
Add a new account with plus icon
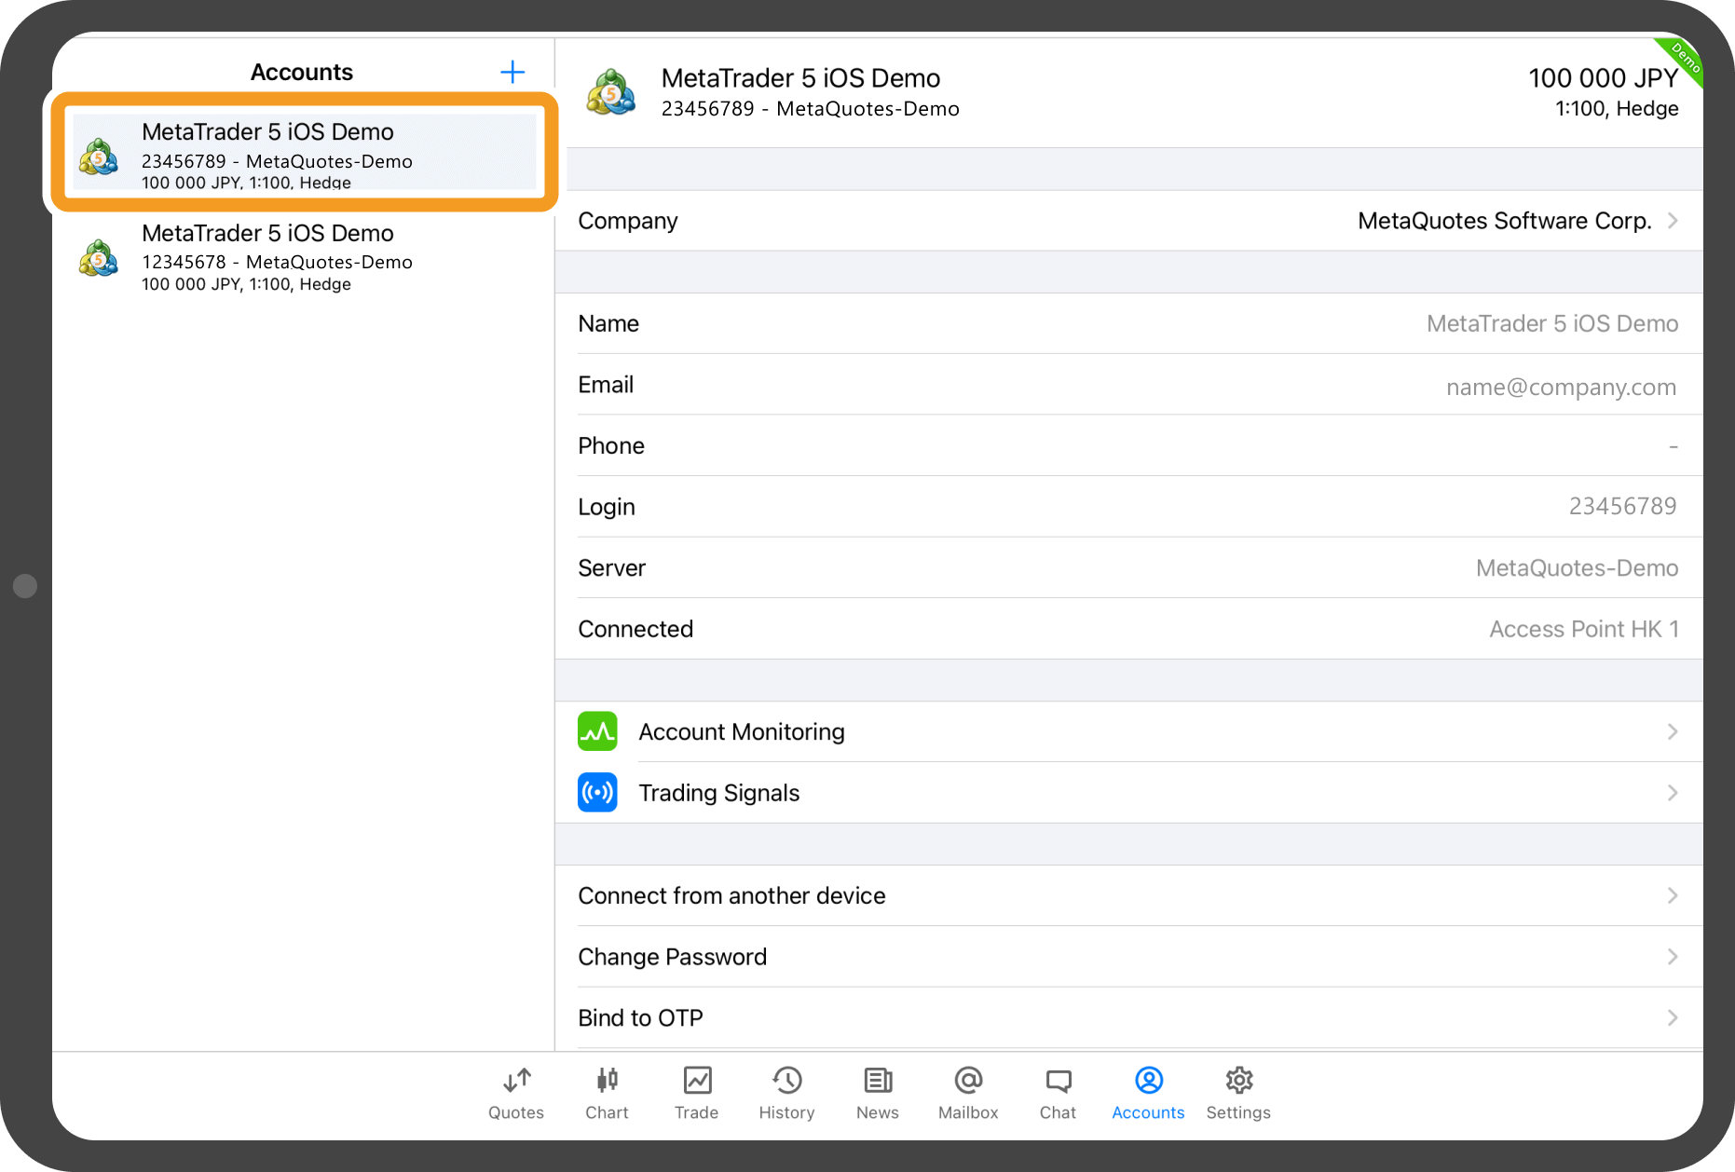click(512, 72)
